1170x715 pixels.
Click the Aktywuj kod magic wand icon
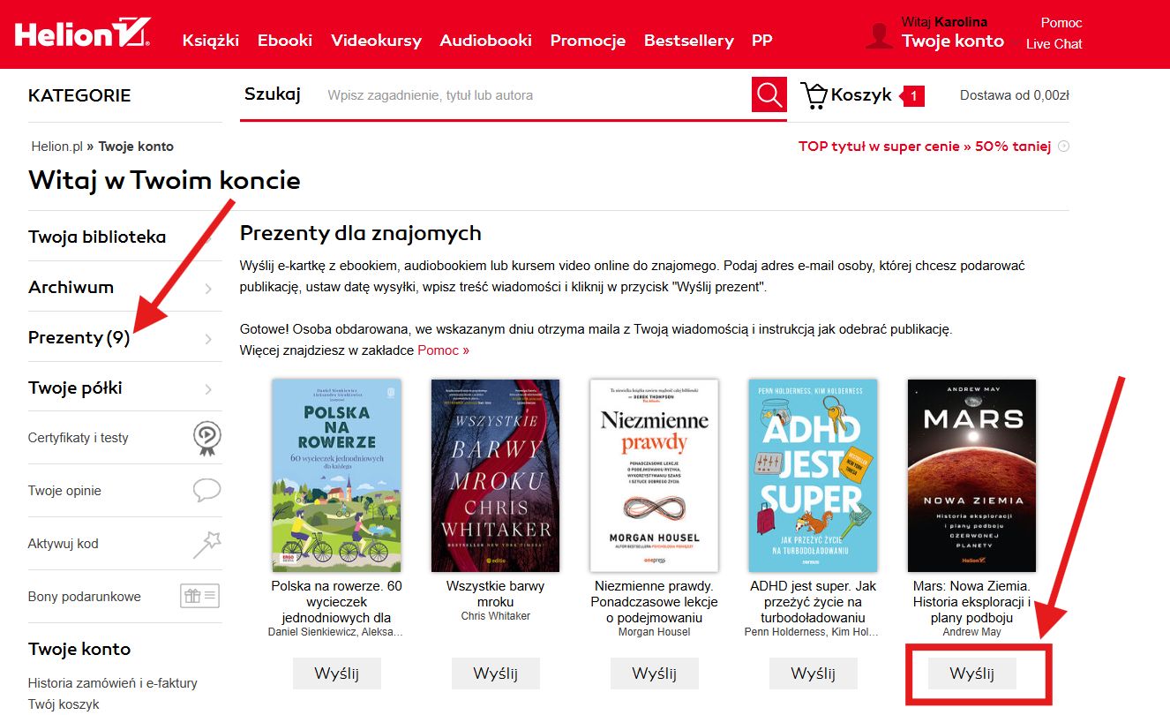point(207,544)
